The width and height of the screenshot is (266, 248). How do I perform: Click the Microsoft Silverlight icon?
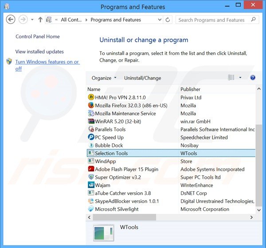click(x=91, y=209)
